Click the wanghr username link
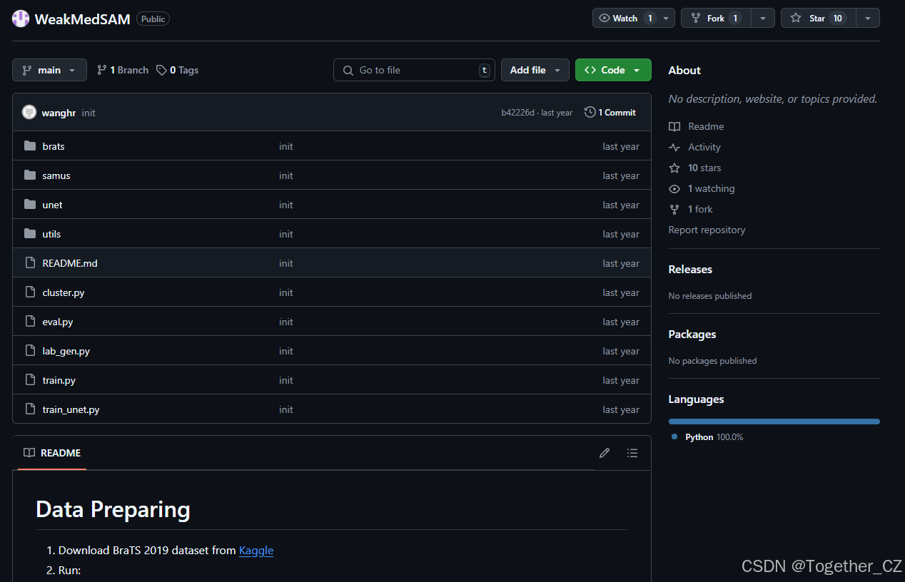This screenshot has height=582, width=905. tap(59, 113)
